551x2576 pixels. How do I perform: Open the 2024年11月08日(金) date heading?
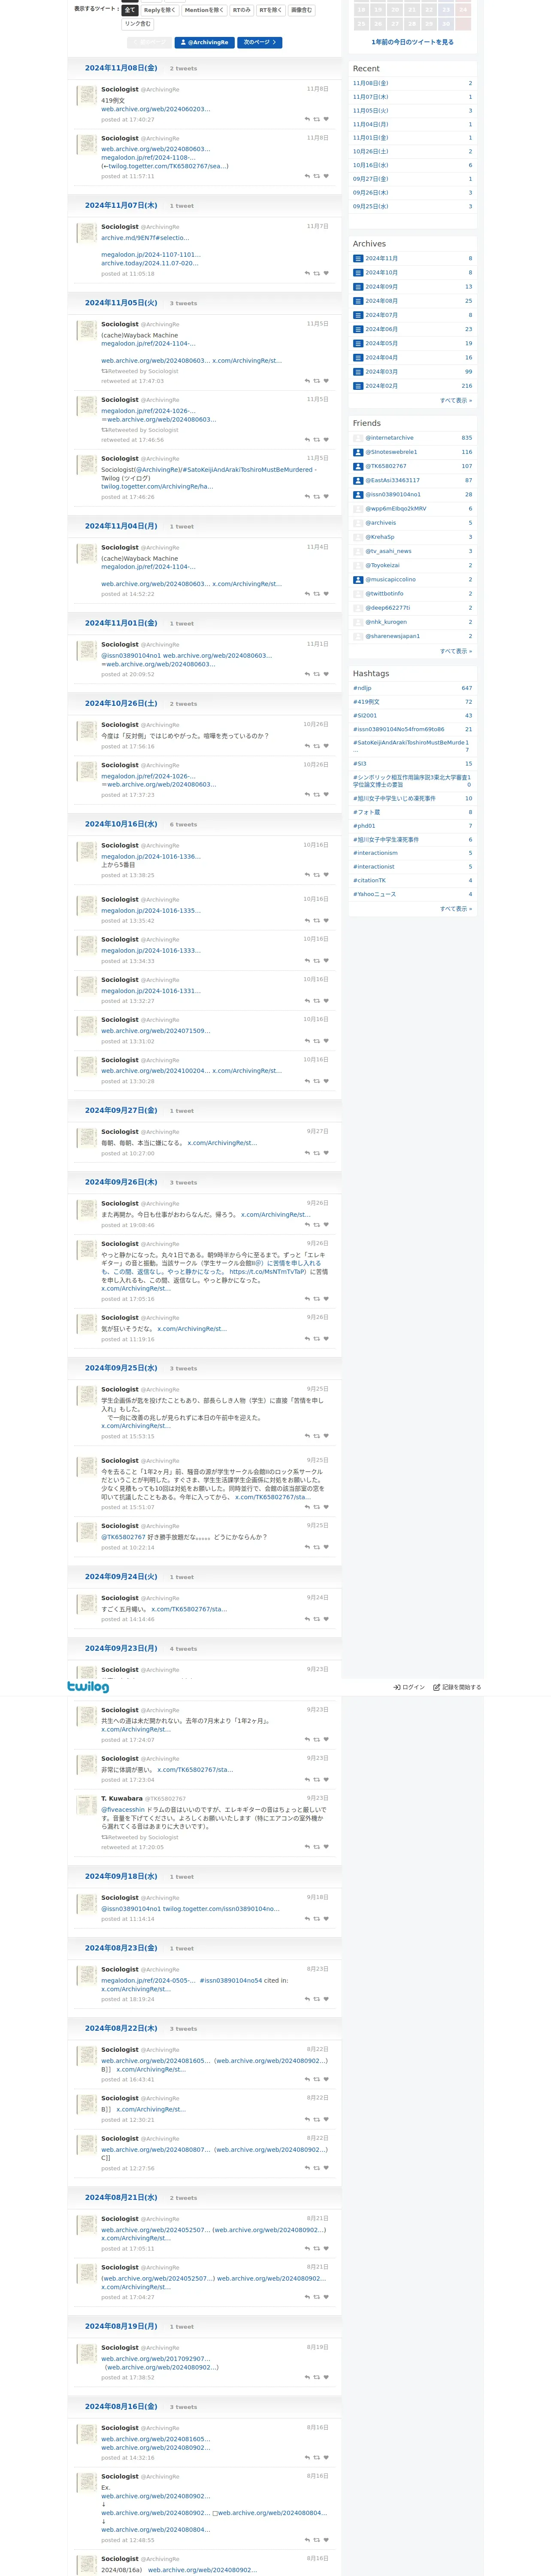tap(121, 68)
